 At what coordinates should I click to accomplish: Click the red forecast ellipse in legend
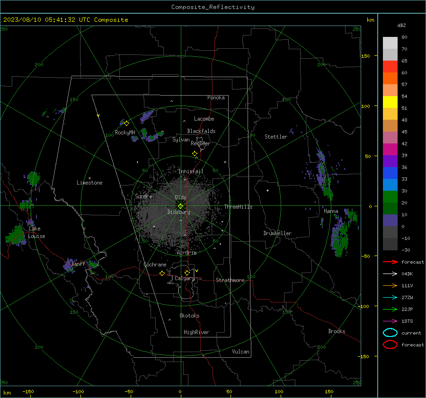click(x=390, y=345)
